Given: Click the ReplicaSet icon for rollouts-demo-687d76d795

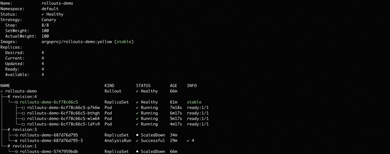Looking at the screenshot, I should click(16, 135).
